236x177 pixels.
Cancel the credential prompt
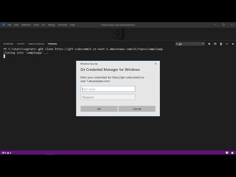tap(137, 109)
